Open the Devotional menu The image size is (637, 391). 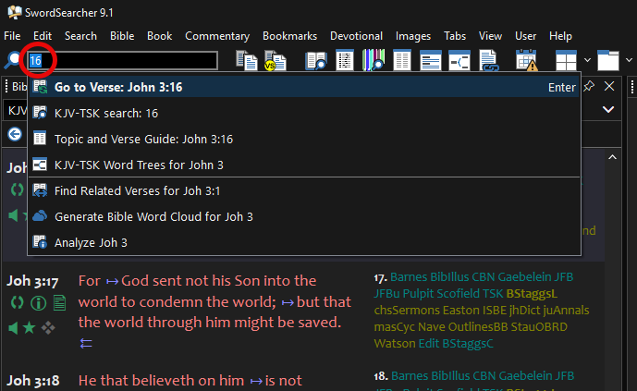[356, 36]
